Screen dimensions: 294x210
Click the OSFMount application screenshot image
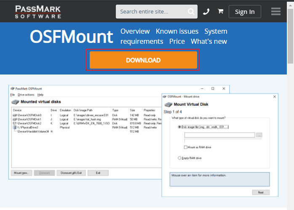(x=143, y=141)
